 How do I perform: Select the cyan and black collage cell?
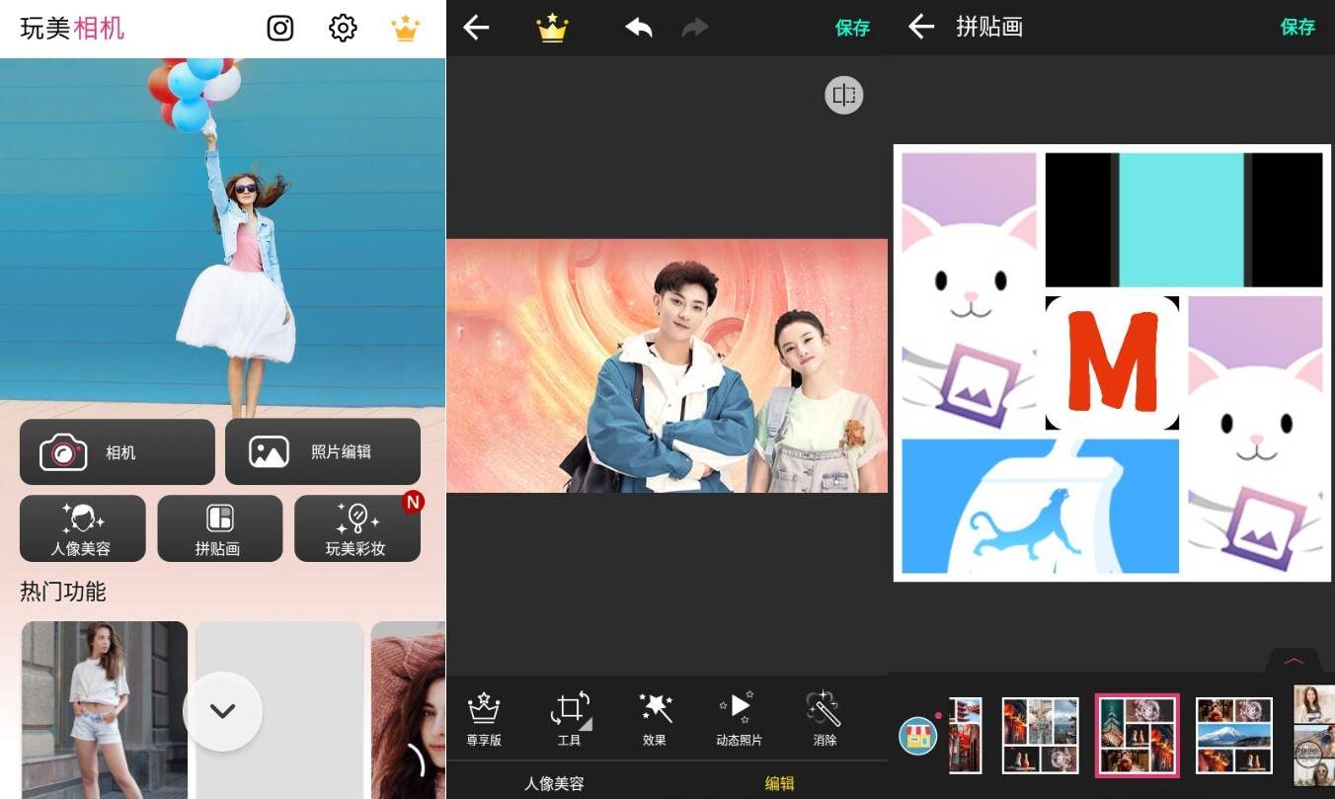pos(1184,219)
